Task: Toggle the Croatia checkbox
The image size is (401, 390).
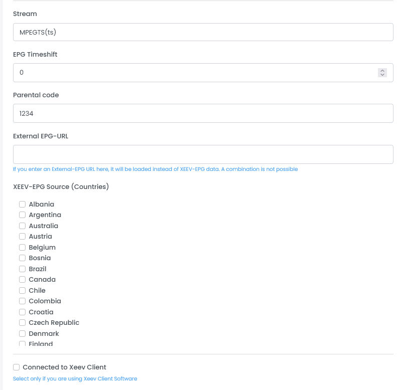Action: tap(22, 312)
